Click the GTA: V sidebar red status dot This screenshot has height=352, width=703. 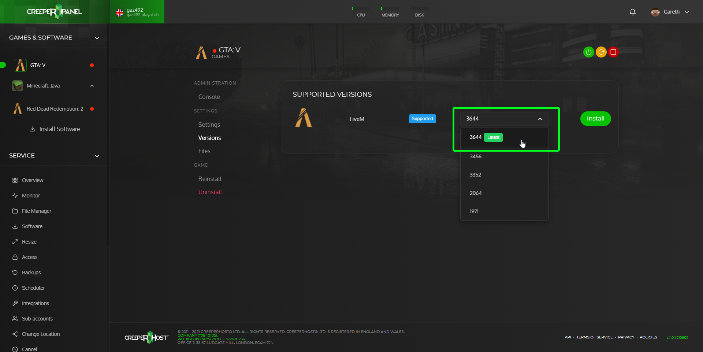[x=92, y=65]
